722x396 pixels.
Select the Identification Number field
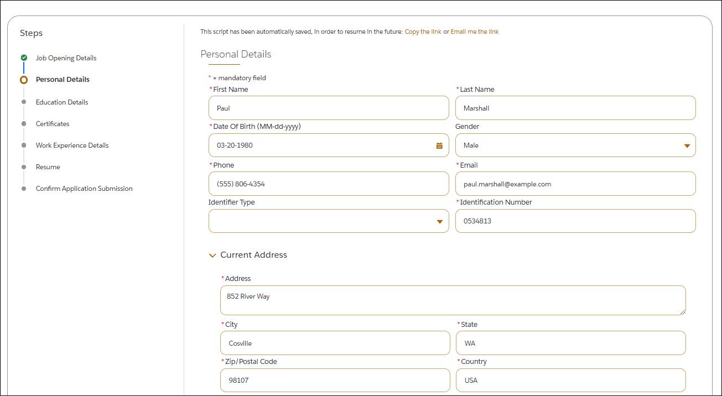[575, 221]
